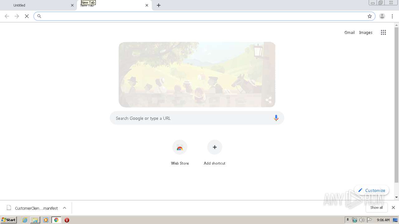
Task: Switch to the Untitled tab
Action: [38, 5]
